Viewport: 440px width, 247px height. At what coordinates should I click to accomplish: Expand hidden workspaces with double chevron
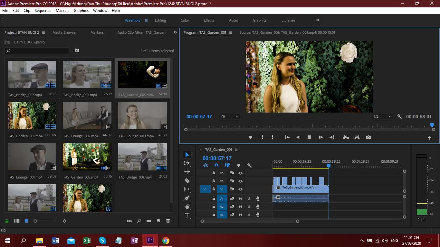(x=318, y=20)
